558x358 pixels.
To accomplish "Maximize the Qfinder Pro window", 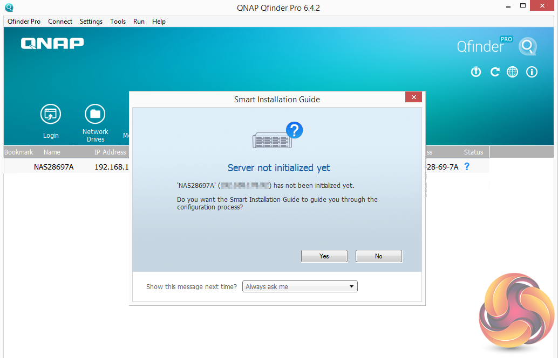I will pyautogui.click(x=523, y=6).
